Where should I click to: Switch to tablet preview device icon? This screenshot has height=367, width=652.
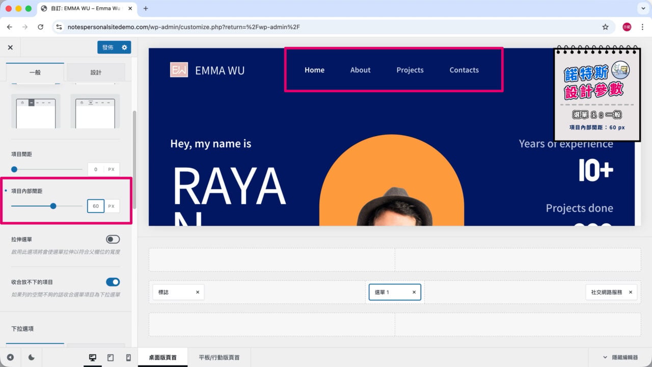[x=111, y=358]
